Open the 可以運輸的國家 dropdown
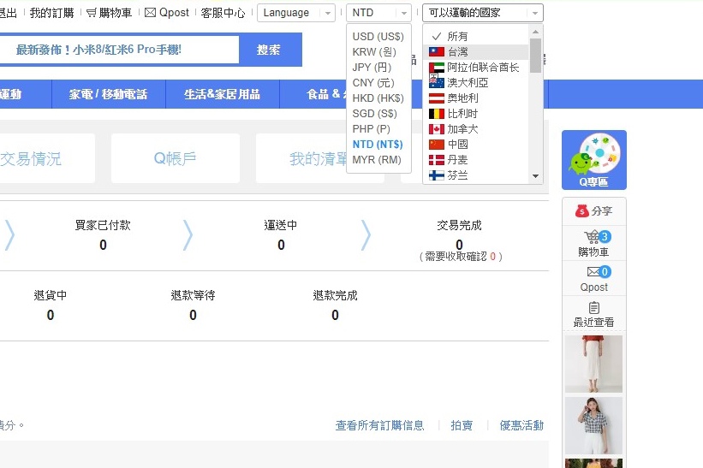This screenshot has width=703, height=468. pos(483,13)
